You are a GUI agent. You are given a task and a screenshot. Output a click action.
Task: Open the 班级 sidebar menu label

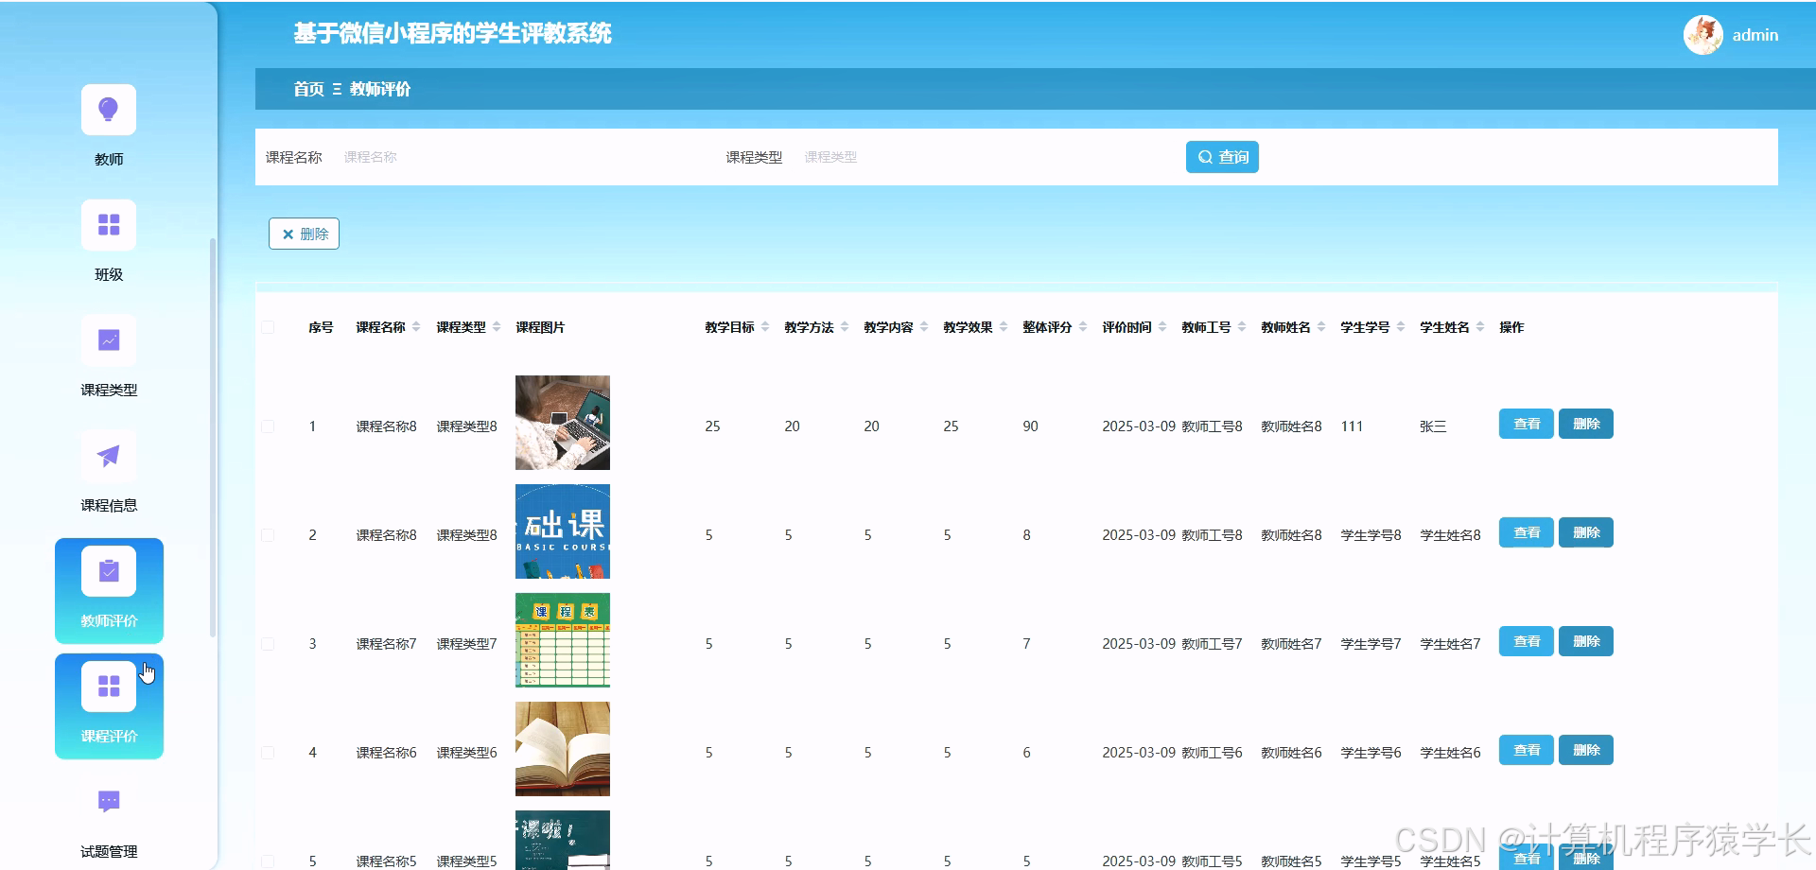coord(109,274)
